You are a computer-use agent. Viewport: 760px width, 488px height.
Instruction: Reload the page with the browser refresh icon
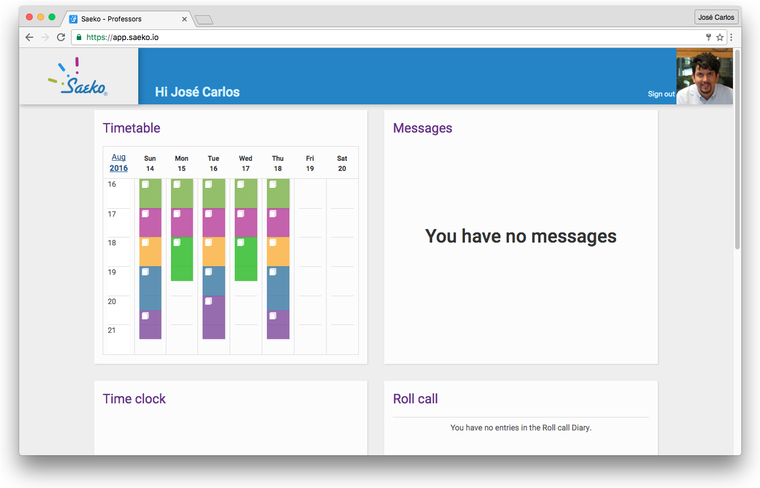pyautogui.click(x=61, y=37)
